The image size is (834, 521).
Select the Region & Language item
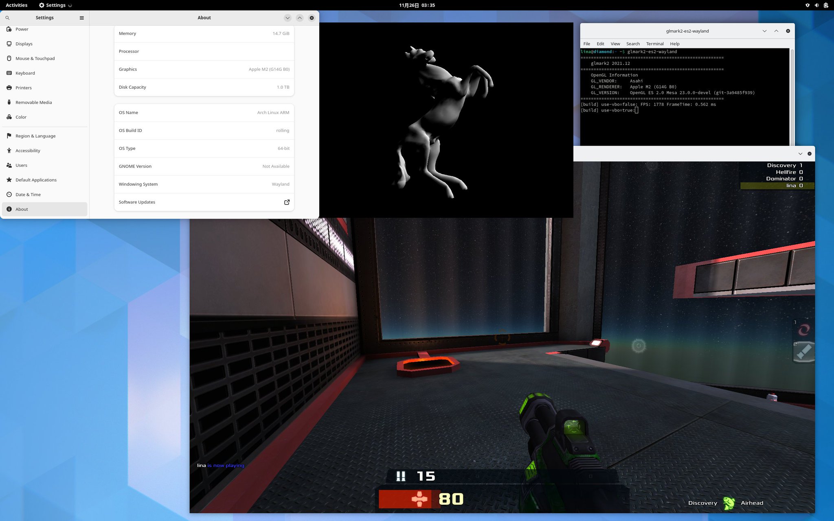click(x=35, y=136)
